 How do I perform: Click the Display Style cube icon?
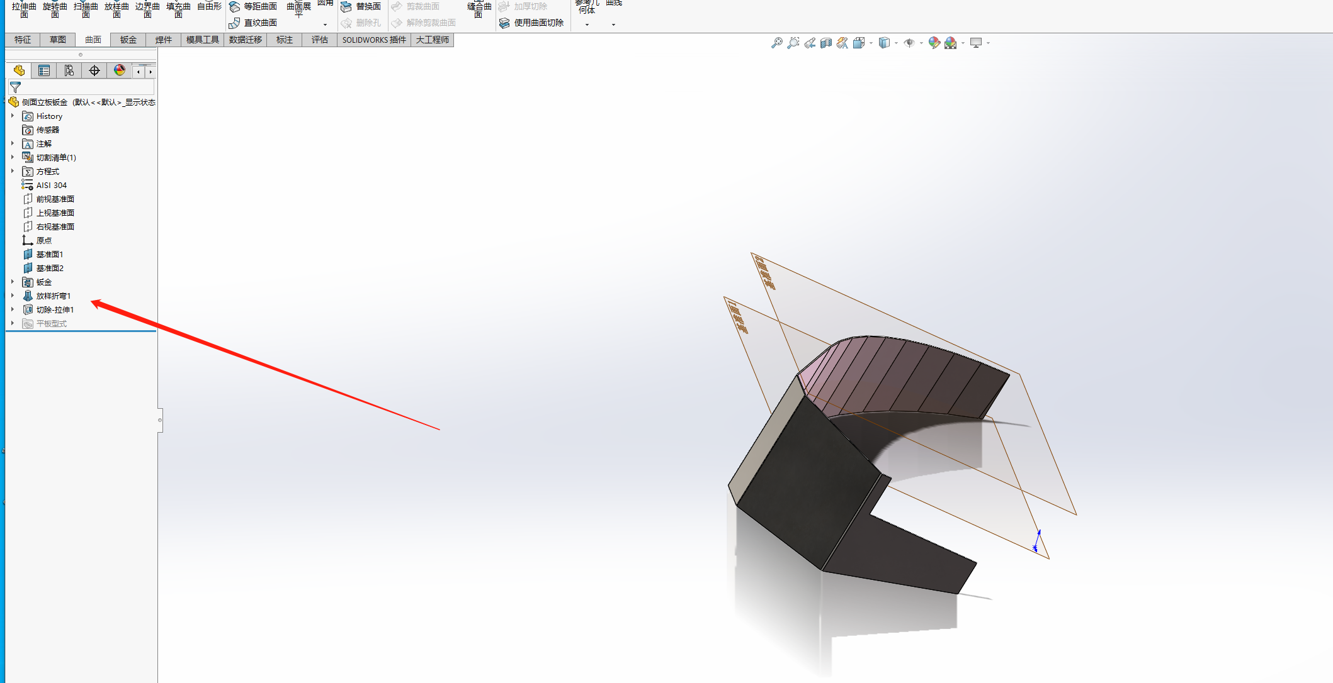point(884,43)
